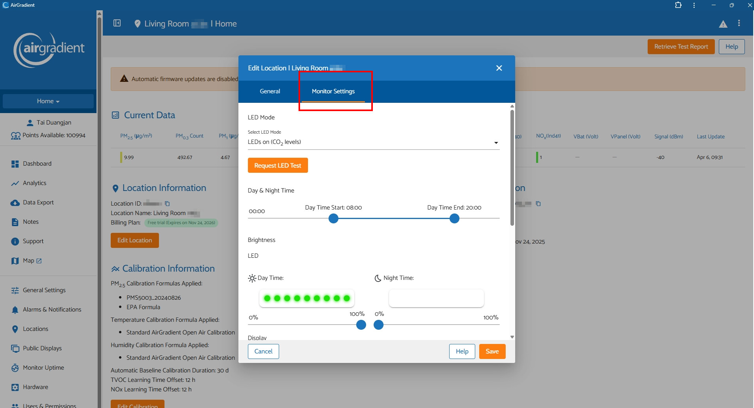Switch to the General tab
The image size is (754, 408).
[270, 91]
